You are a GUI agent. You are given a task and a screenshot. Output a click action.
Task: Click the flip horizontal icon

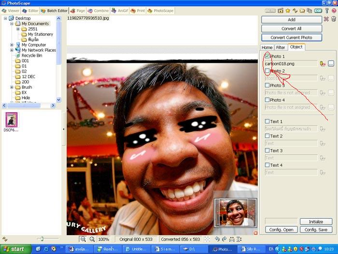[x=232, y=239]
